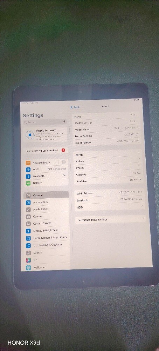Tap the Model Number row
The width and height of the screenshot is (159, 351).
tap(107, 135)
